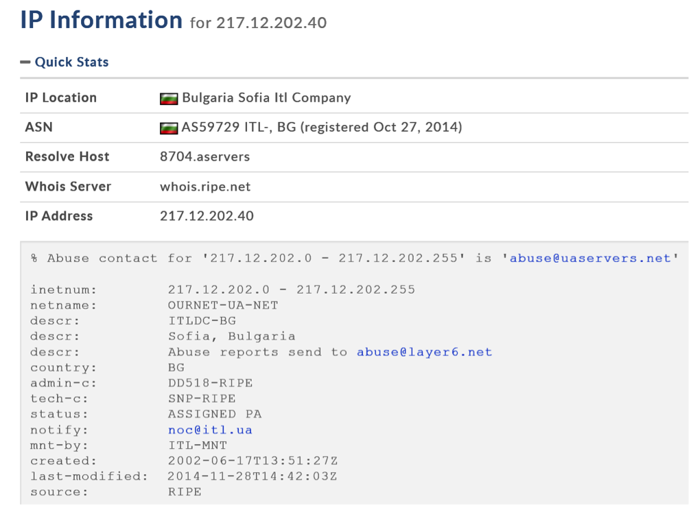Open abuse@uaservers.net email link
Image resolution: width=689 pixels, height=505 pixels.
[x=590, y=258]
